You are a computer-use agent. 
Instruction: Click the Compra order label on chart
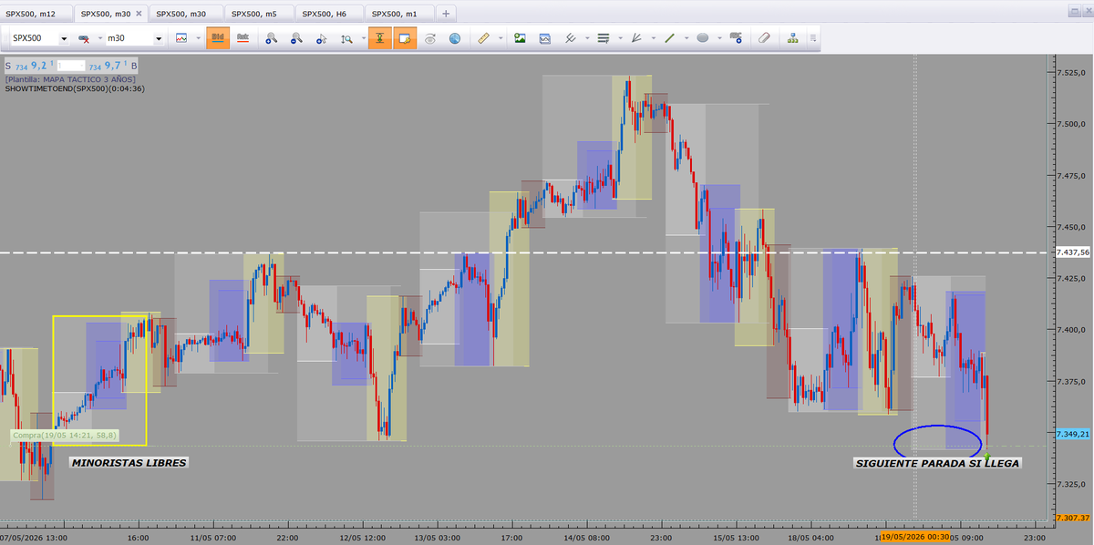(x=65, y=436)
